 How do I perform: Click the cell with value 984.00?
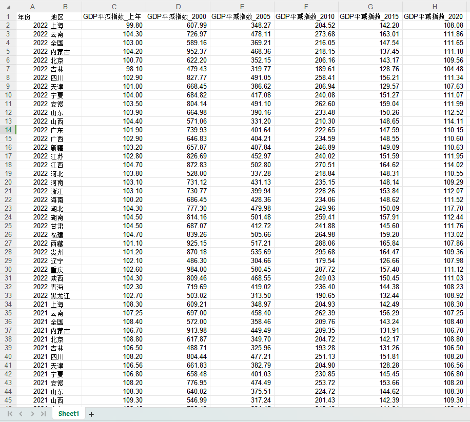(178, 269)
